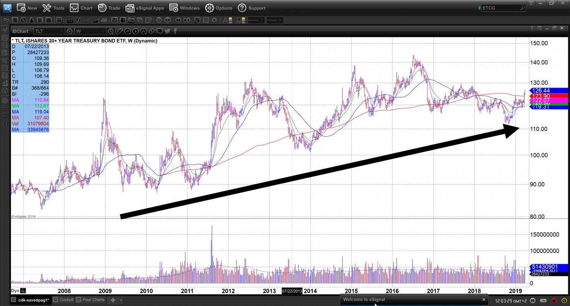This screenshot has width=570, height=306.
Task: Click the Dyn scaling label
Action: tap(15, 291)
